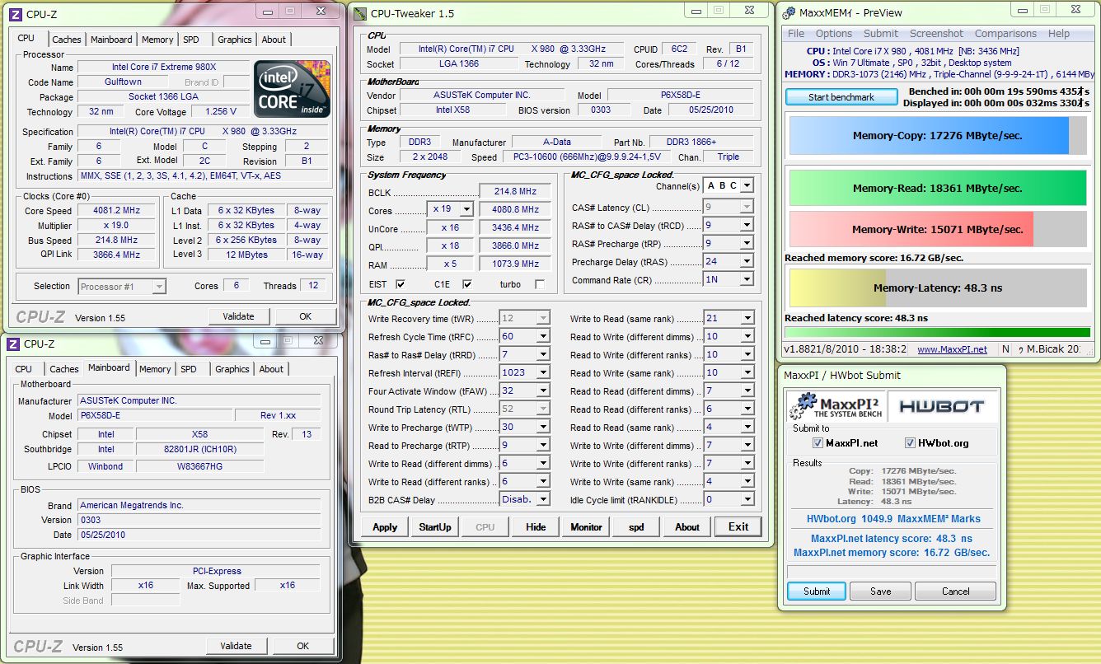The width and height of the screenshot is (1101, 664).
Task: Click the HWBOT logo
Action: [940, 406]
